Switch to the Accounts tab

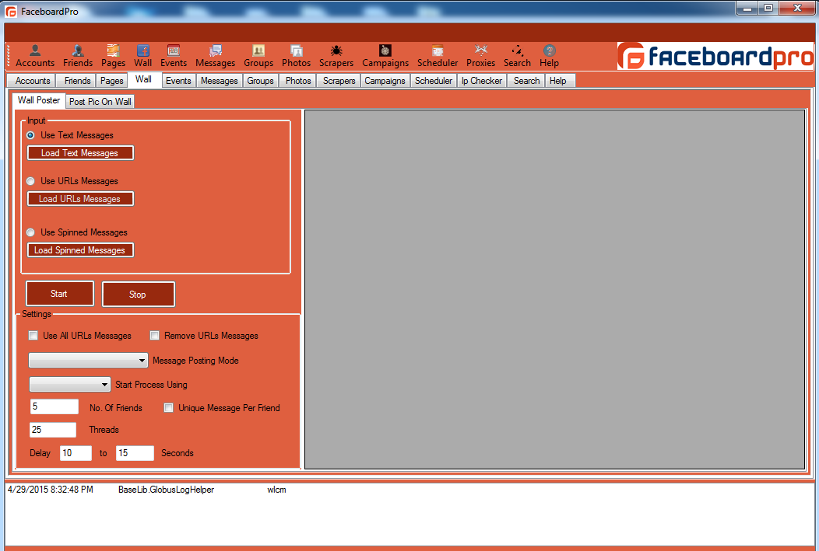click(x=33, y=81)
